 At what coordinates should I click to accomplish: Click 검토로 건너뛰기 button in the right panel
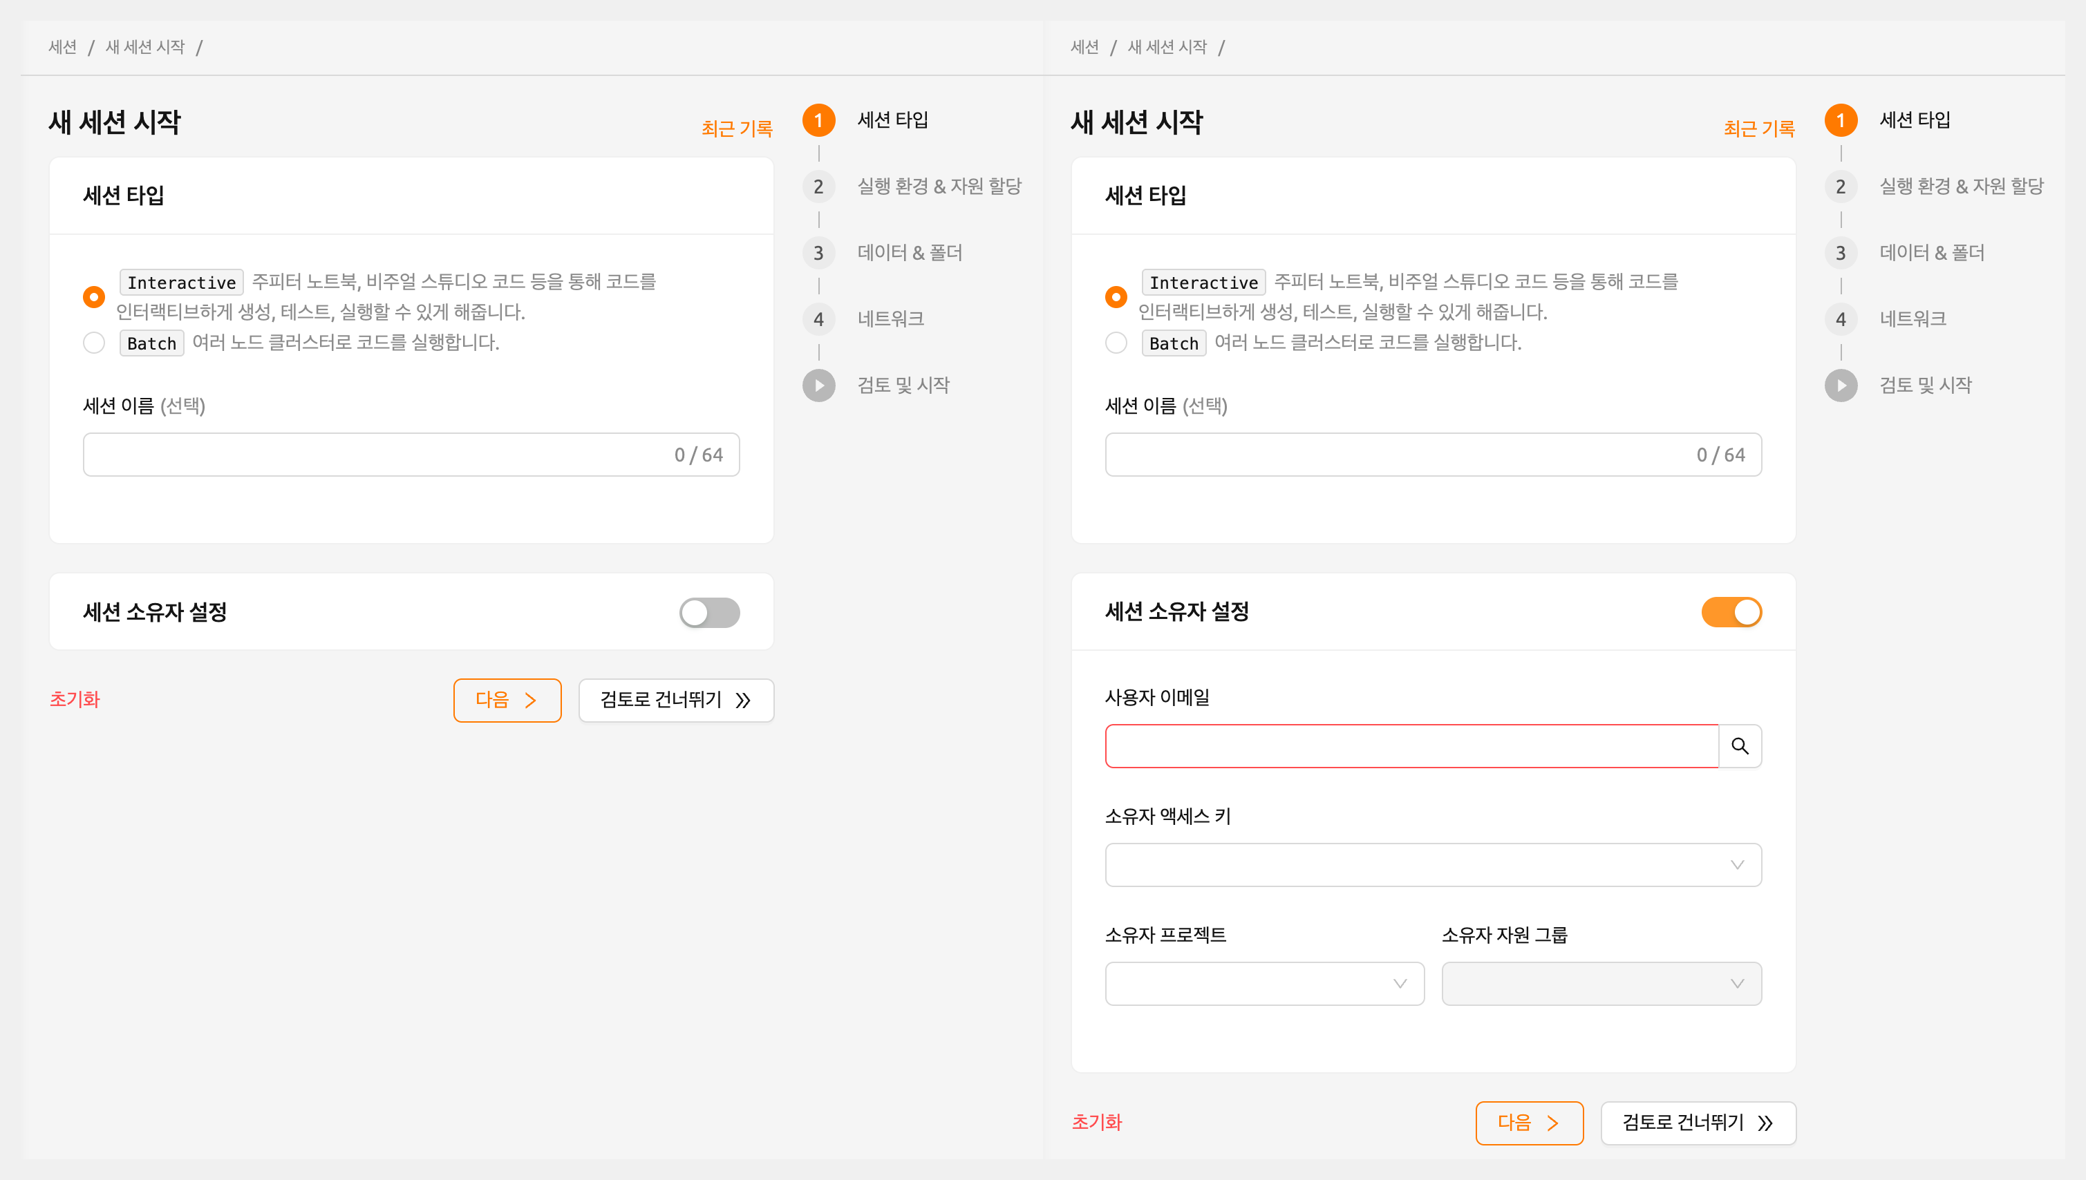coord(1698,1123)
